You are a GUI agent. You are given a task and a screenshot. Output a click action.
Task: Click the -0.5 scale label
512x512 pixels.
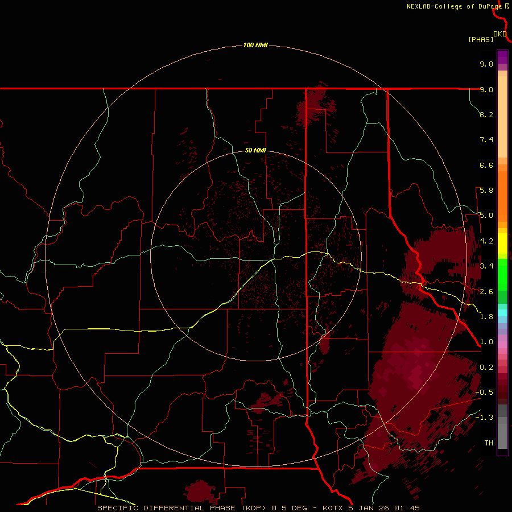[x=484, y=393]
